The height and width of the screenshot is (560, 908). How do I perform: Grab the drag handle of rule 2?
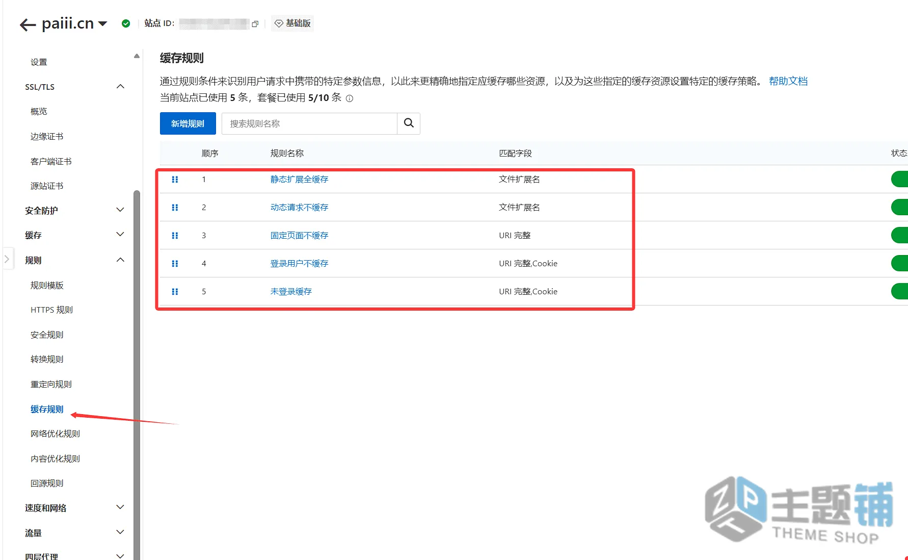pyautogui.click(x=175, y=208)
